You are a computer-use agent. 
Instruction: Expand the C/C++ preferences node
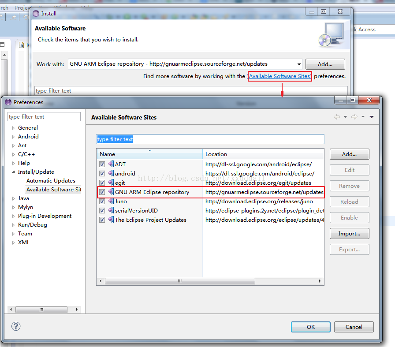[13, 154]
